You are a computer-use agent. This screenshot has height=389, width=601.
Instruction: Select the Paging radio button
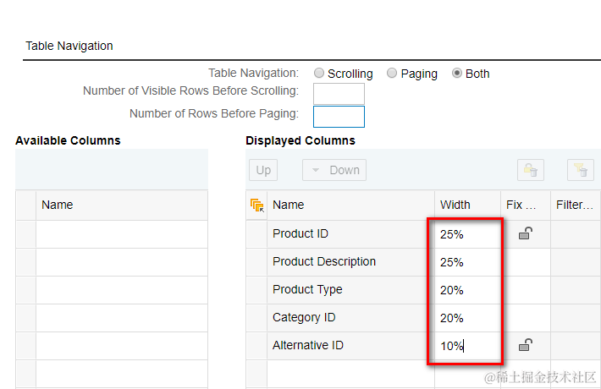(x=392, y=74)
